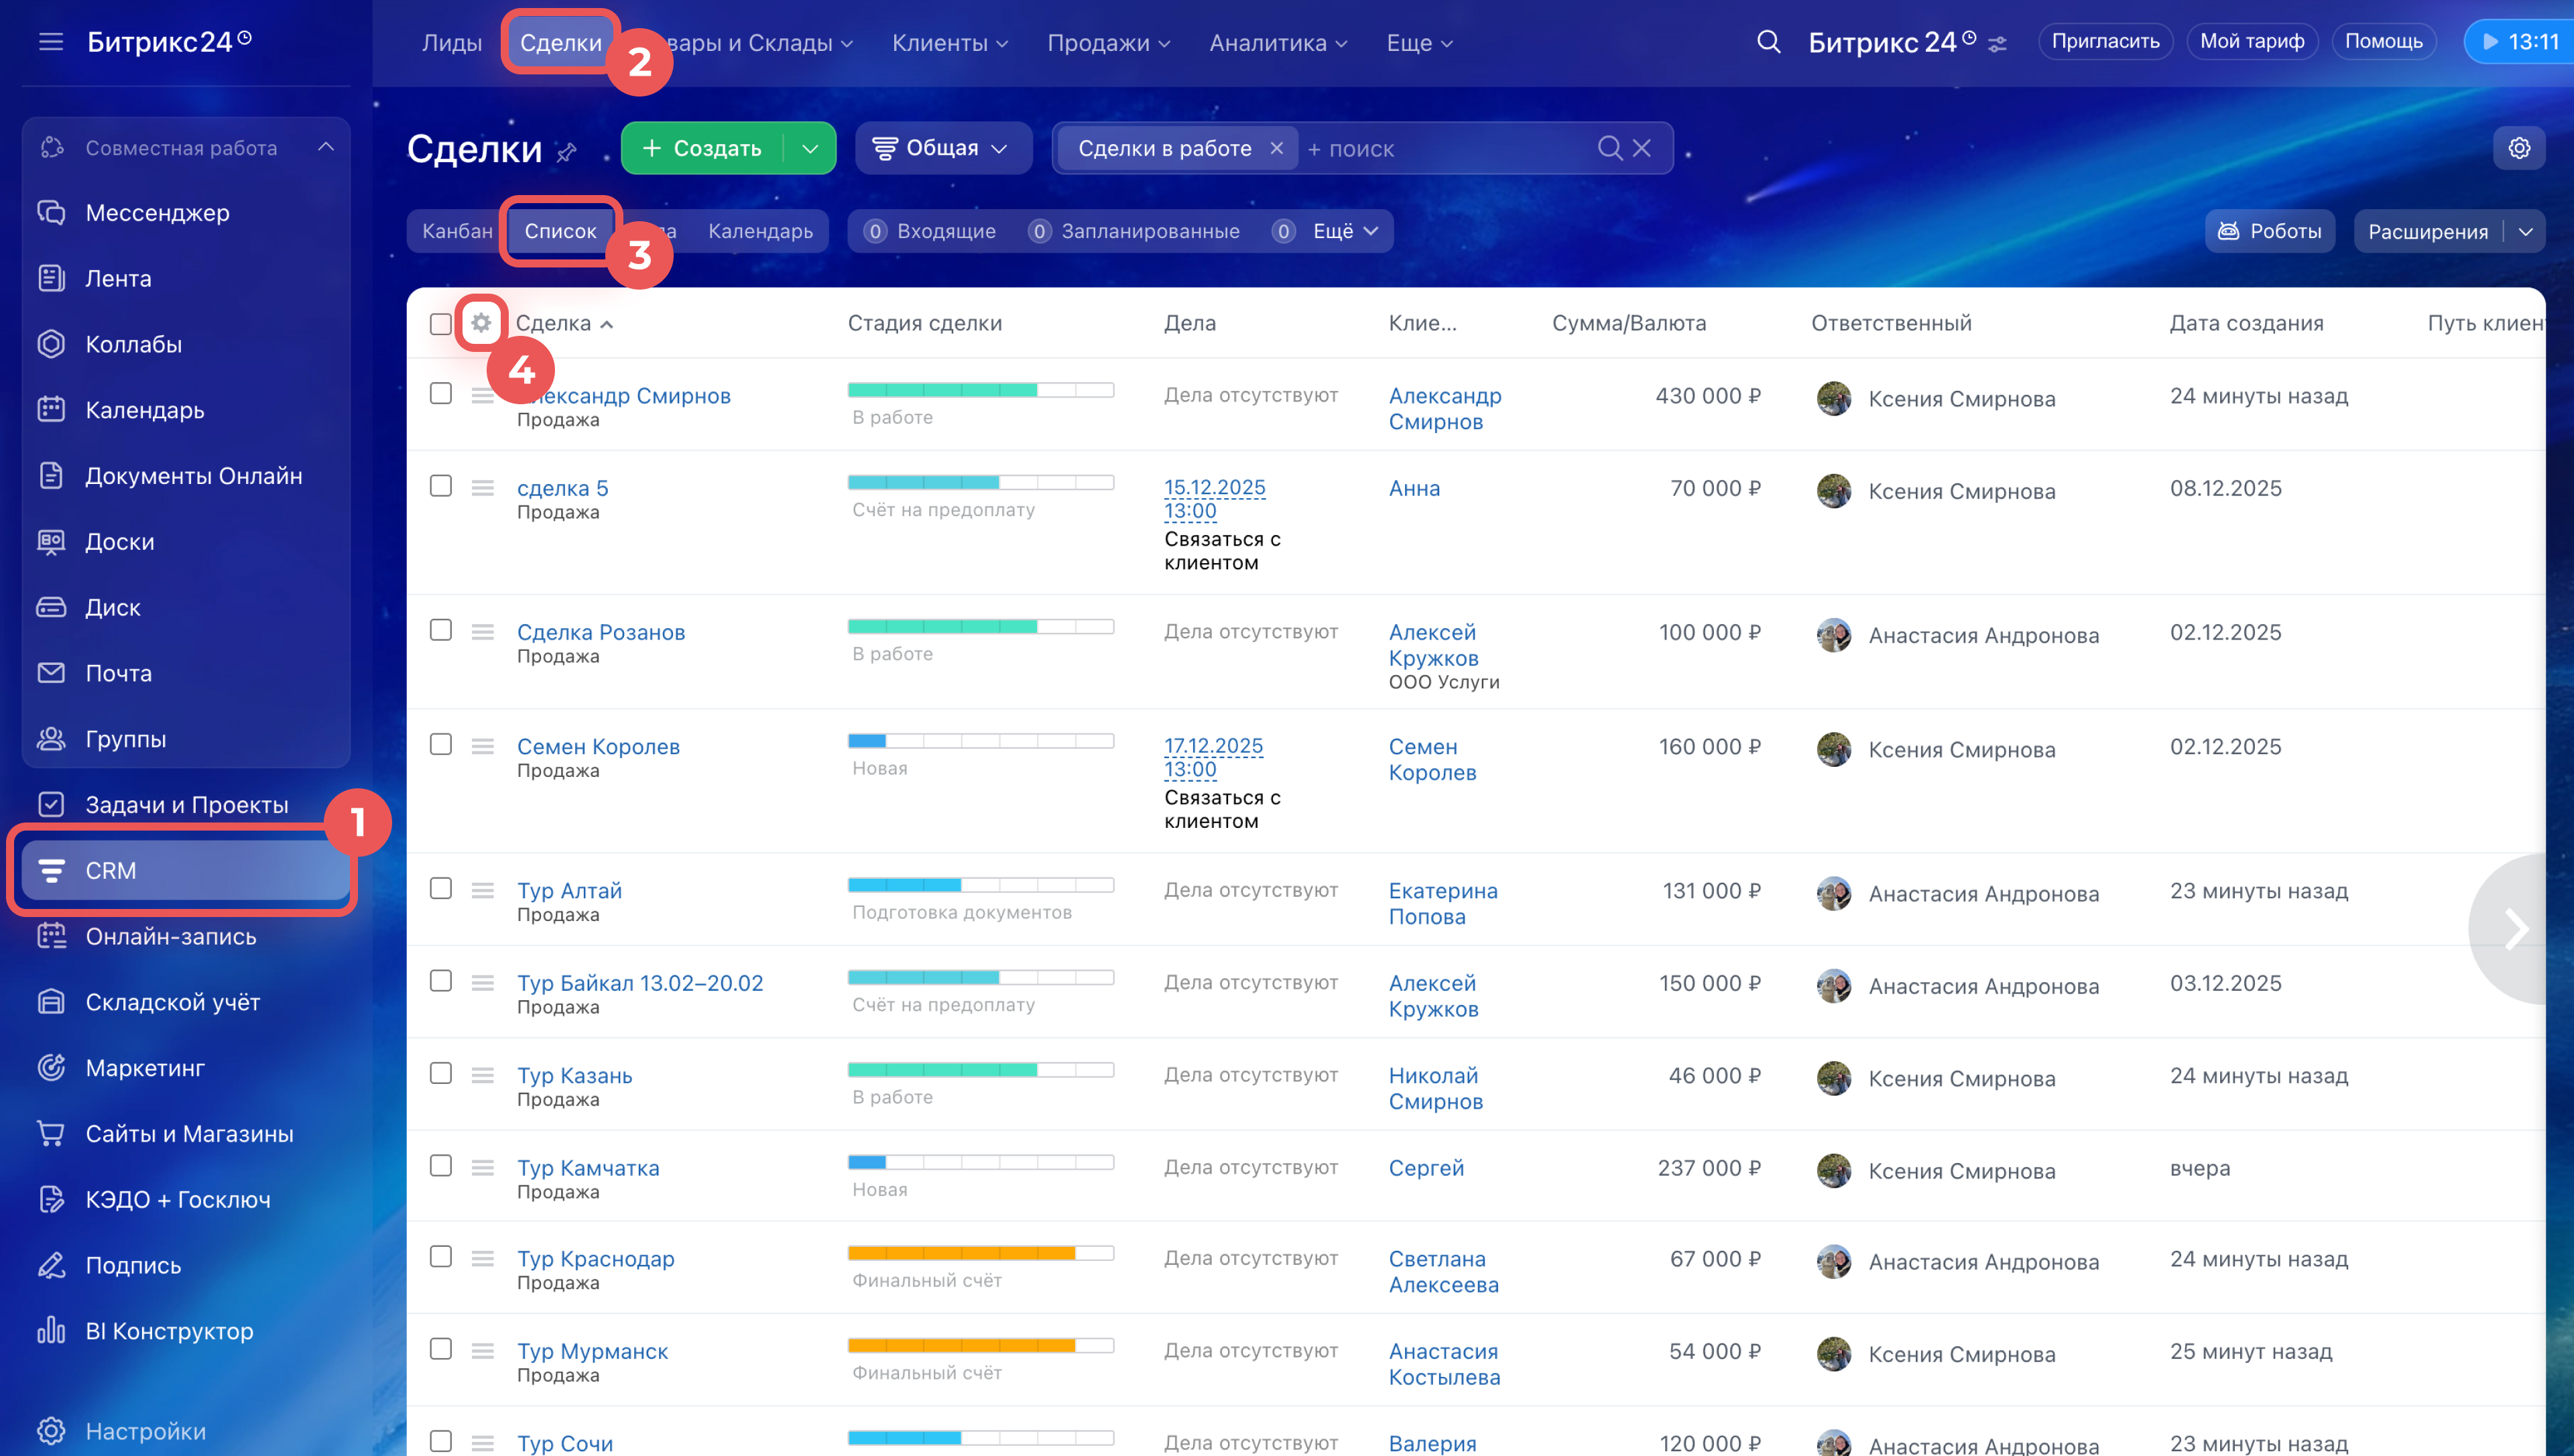Click the Роботы button

click(x=2269, y=231)
